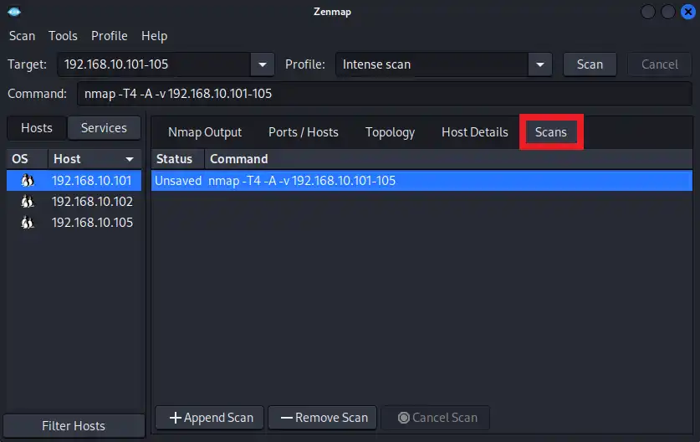The width and height of the screenshot is (700, 442).
Task: Open the Topology tab
Action: (x=391, y=132)
